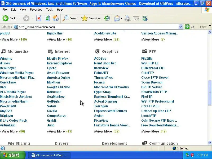Click View More (13) under Internet
Image resolution: width=212 pixels, height=159 pixels.
click(59, 131)
